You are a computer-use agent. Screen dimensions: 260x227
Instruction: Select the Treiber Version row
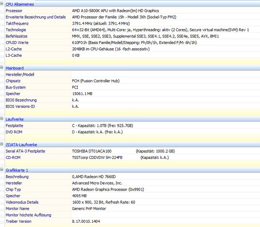132,221
